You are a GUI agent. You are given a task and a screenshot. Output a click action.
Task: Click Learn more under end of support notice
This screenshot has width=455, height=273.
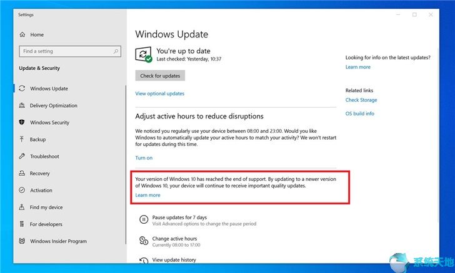pyautogui.click(x=147, y=195)
